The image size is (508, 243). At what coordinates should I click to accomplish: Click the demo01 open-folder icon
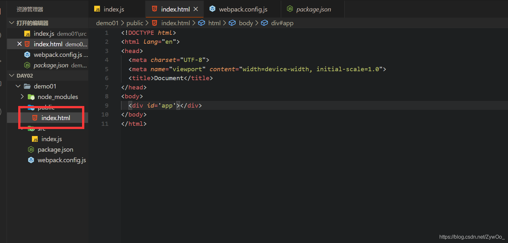click(27, 86)
